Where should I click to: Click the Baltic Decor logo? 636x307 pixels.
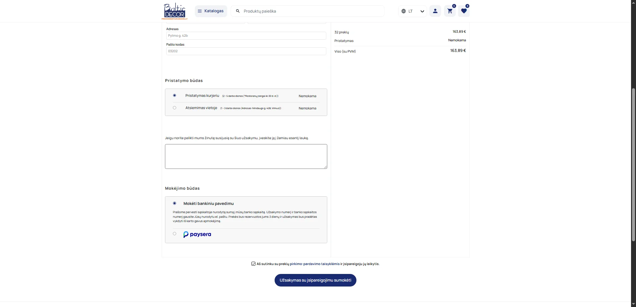tap(174, 11)
